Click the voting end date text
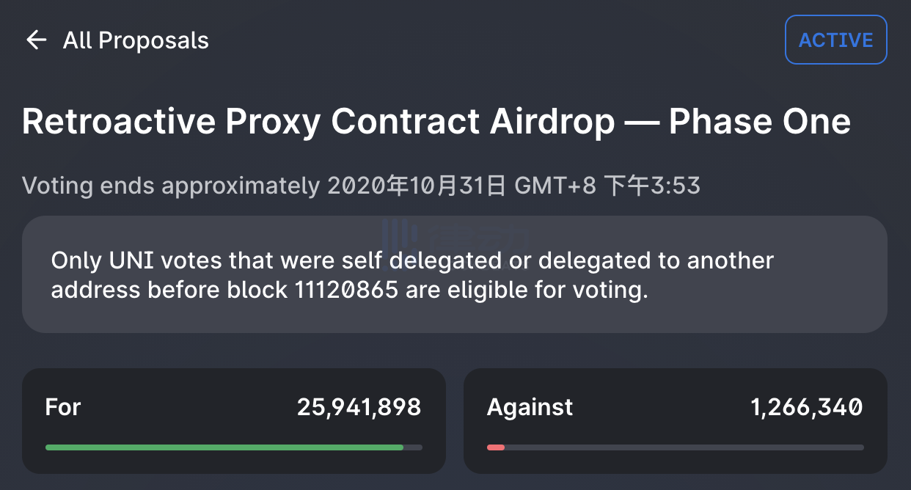Screen dimensions: 911x490 pyautogui.click(x=361, y=186)
